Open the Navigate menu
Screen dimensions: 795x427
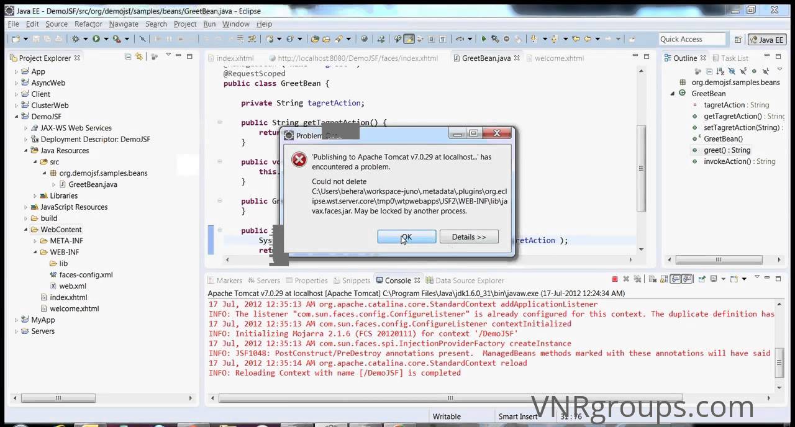124,24
